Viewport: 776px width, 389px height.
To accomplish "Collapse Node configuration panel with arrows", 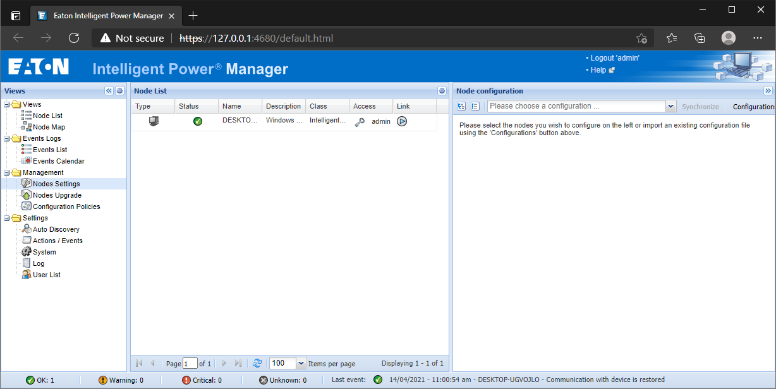I will tap(768, 91).
